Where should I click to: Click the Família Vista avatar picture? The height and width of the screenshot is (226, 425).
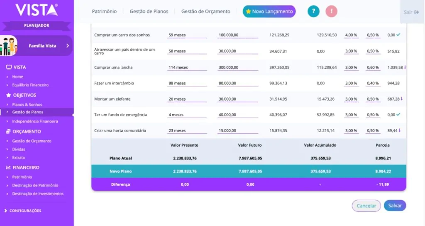[9, 46]
